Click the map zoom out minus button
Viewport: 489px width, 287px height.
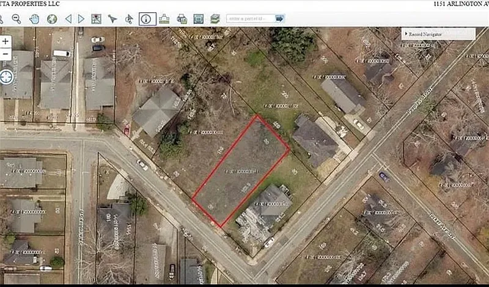[6, 54]
